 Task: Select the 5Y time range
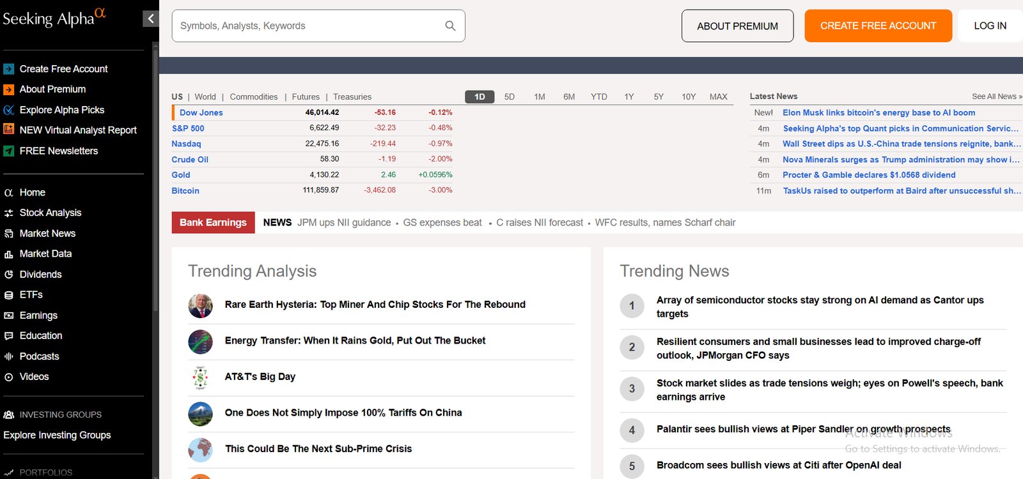pos(659,97)
